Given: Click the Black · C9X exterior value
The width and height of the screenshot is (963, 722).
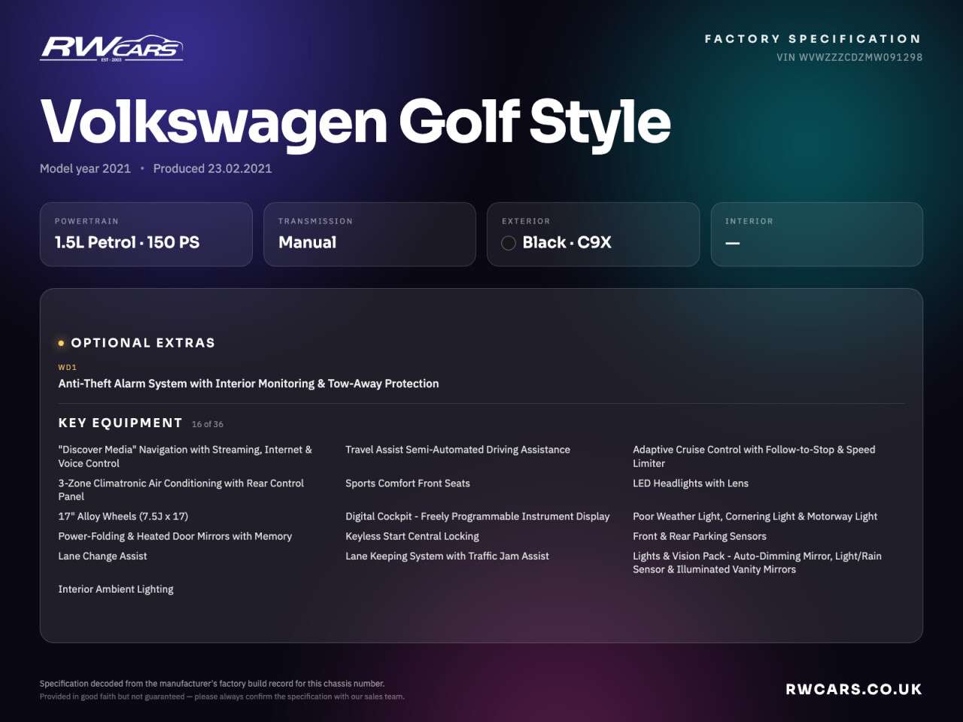Looking at the screenshot, I should [x=567, y=242].
